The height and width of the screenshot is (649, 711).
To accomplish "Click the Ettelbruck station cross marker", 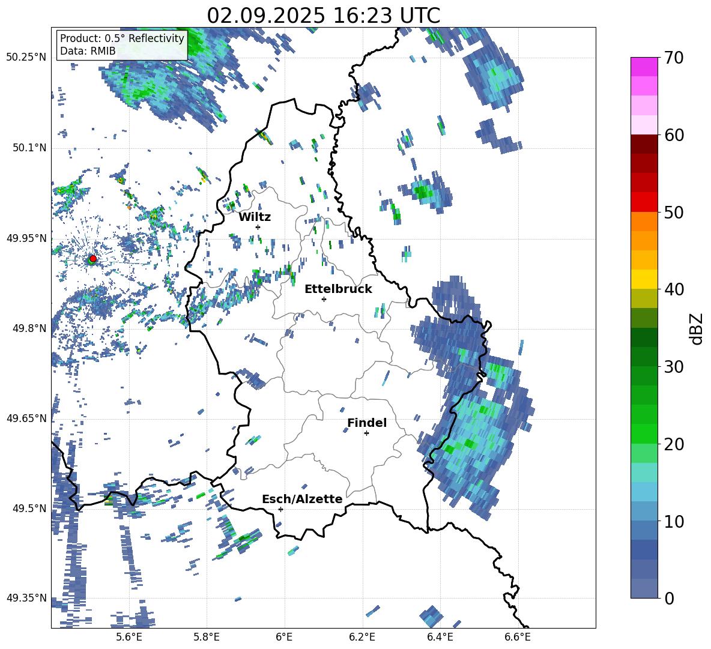I will click(x=324, y=299).
